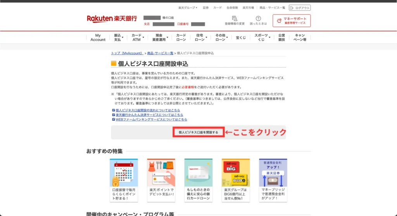Screen dimensions: 397x216
Task: Open 証券 link in top bar
Action: 205,8
